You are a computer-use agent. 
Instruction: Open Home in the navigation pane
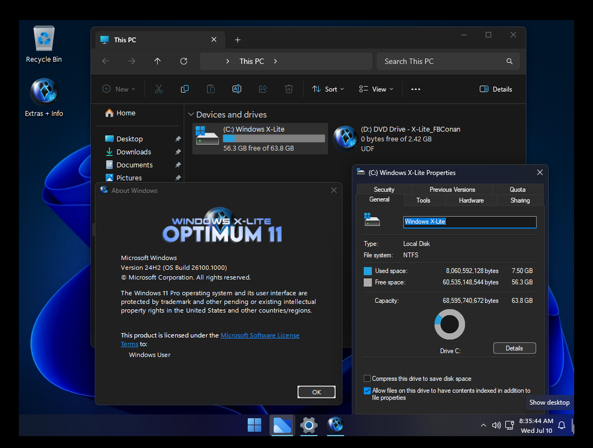121,113
